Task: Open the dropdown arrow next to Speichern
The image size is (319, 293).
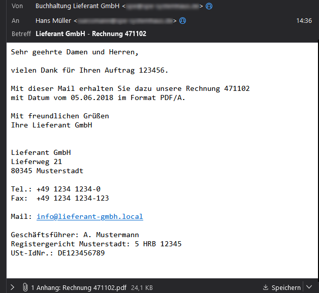Action: (x=309, y=287)
